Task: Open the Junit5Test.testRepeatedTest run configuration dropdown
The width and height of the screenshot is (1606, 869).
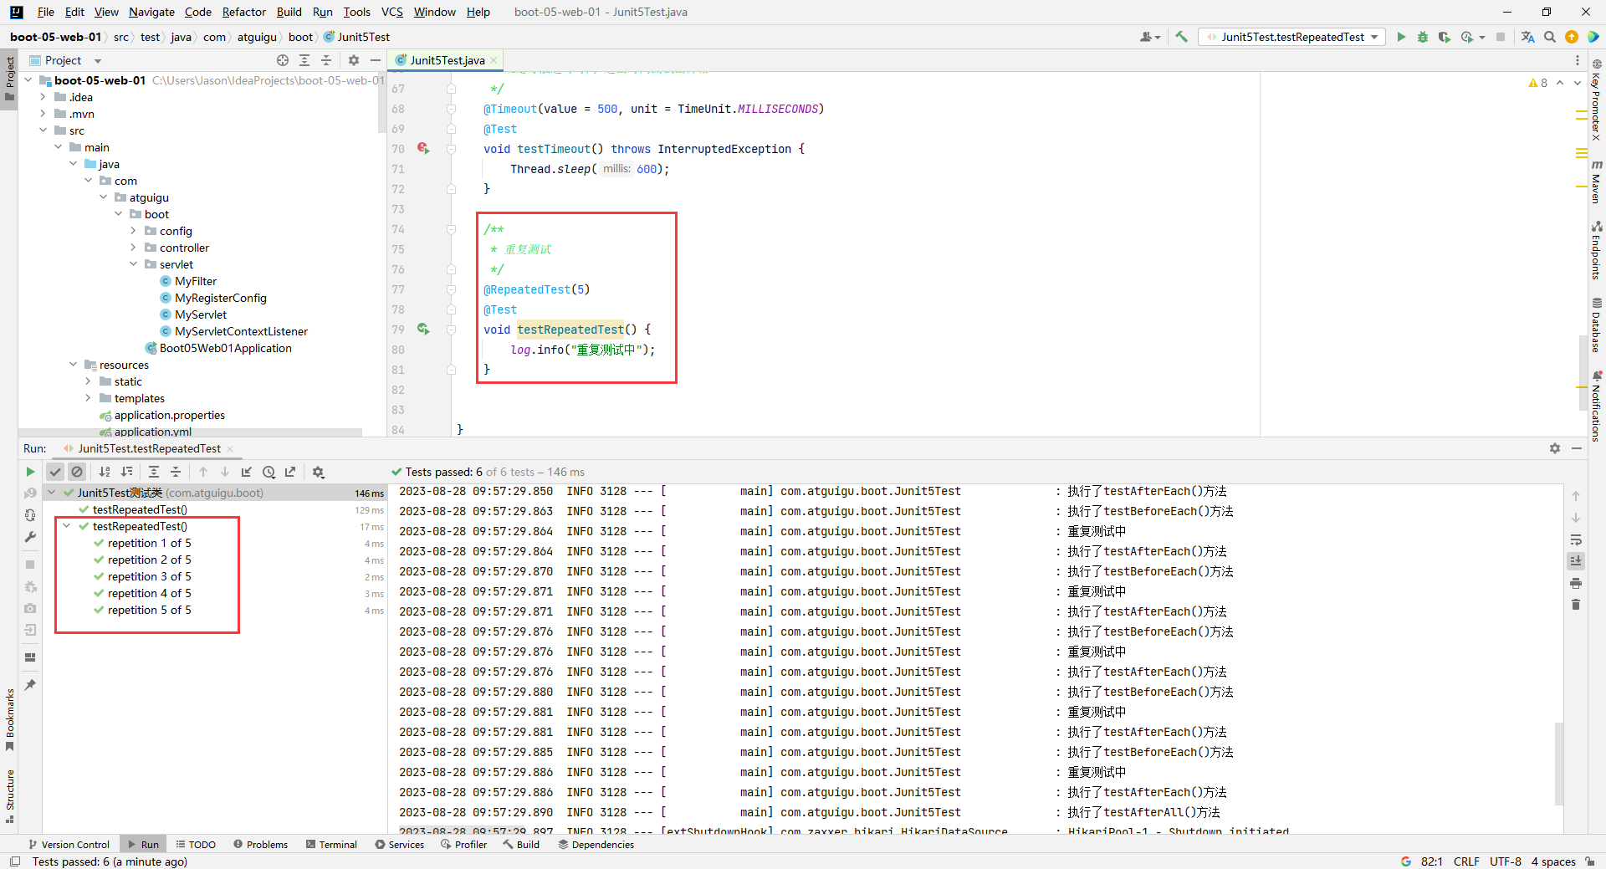Action: pos(1292,37)
